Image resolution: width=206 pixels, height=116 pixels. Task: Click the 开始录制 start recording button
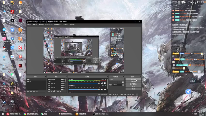coord(133,82)
